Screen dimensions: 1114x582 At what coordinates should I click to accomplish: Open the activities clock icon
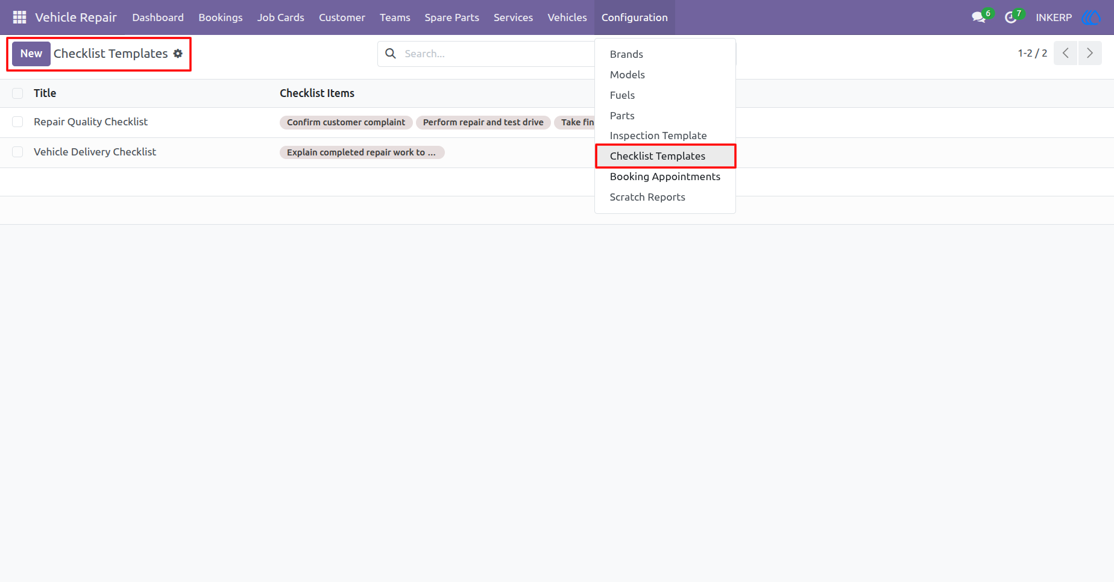pyautogui.click(x=1011, y=17)
